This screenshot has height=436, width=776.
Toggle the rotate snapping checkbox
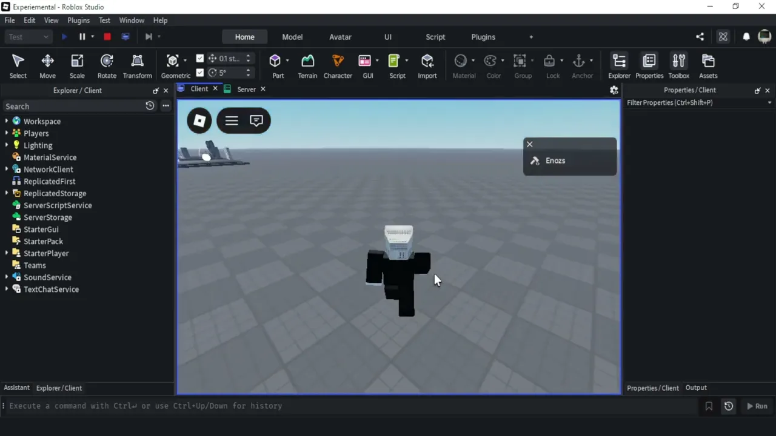click(200, 73)
